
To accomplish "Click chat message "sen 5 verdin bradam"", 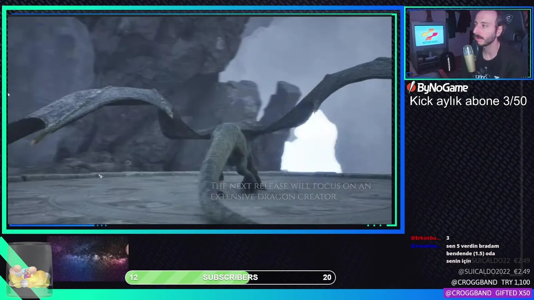I will pyautogui.click(x=472, y=246).
